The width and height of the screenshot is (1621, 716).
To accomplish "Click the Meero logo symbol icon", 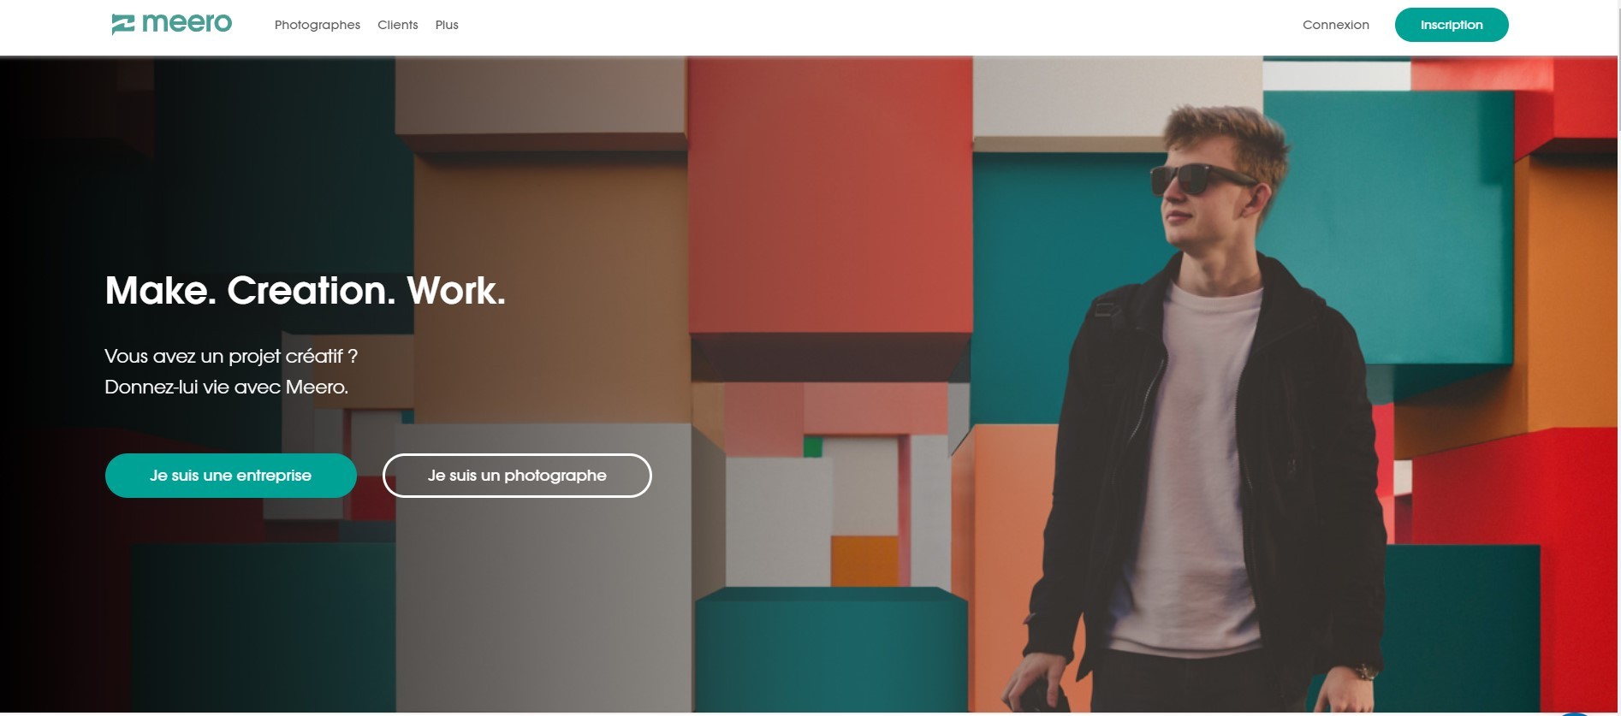I will click(x=123, y=24).
